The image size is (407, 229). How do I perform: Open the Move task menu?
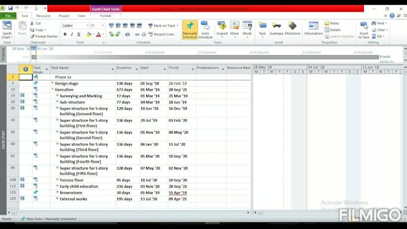coord(235,29)
